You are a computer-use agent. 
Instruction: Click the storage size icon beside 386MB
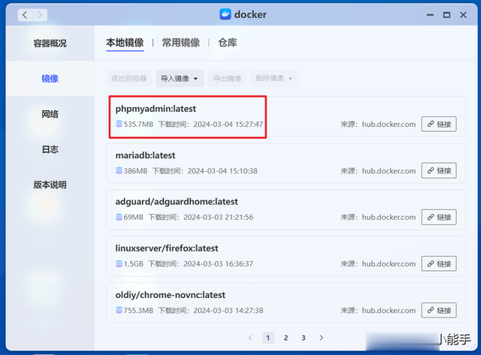click(119, 170)
